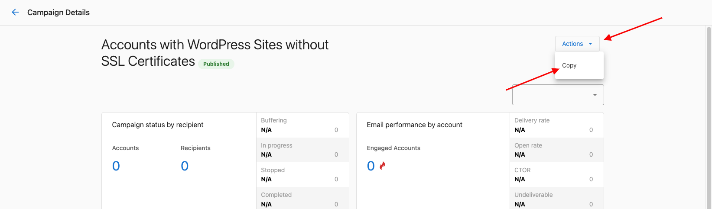This screenshot has width=712, height=209.
Task: Click the Email performance by account heading
Action: [x=414, y=125]
